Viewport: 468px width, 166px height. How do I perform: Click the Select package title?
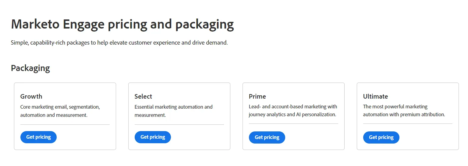[143, 97]
